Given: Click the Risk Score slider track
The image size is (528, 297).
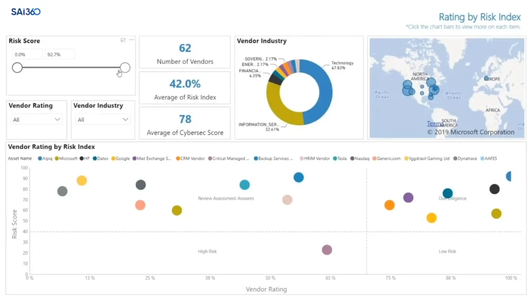Looking at the screenshot, I should pos(71,68).
